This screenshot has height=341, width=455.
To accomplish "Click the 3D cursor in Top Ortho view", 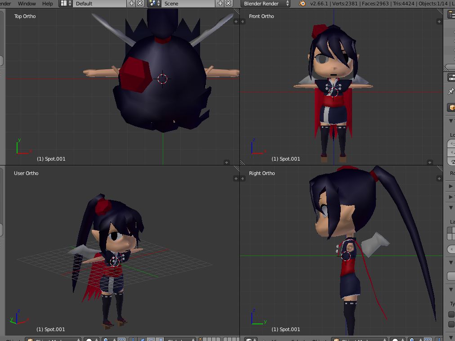I will point(162,79).
